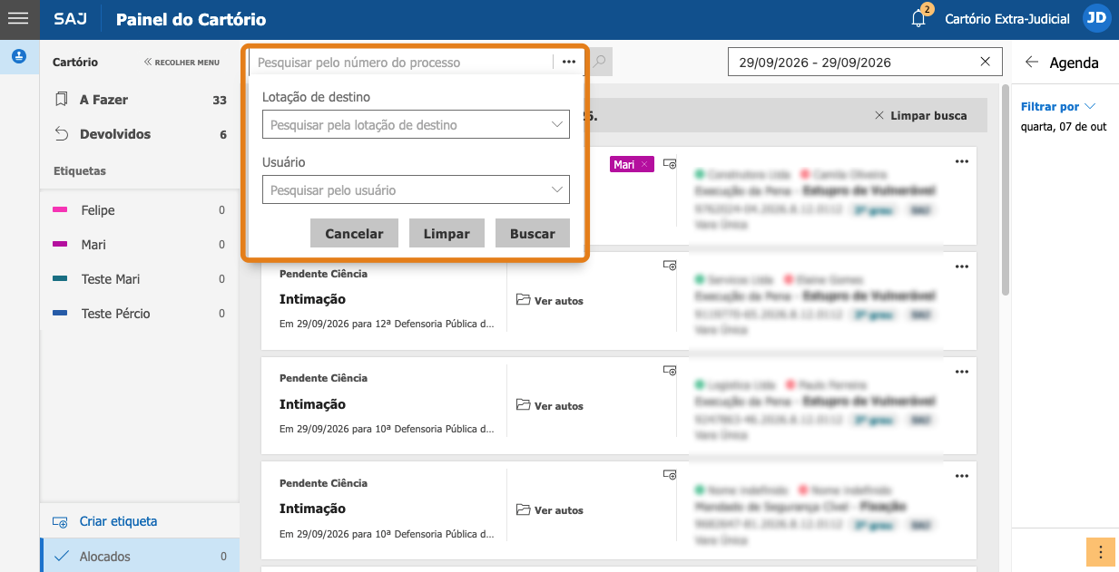Click the pink color dash beside Felipe

[x=61, y=210]
